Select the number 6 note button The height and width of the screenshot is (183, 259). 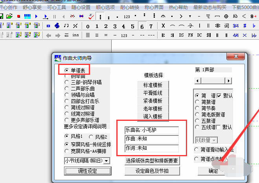tap(142, 26)
